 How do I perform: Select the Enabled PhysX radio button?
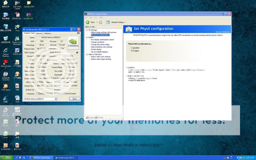[x=132, y=51]
